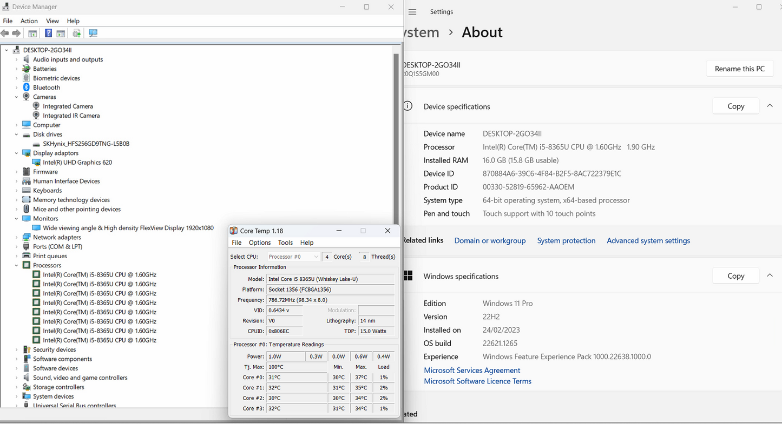
Task: Click the Monitors category icon
Action: click(26, 218)
